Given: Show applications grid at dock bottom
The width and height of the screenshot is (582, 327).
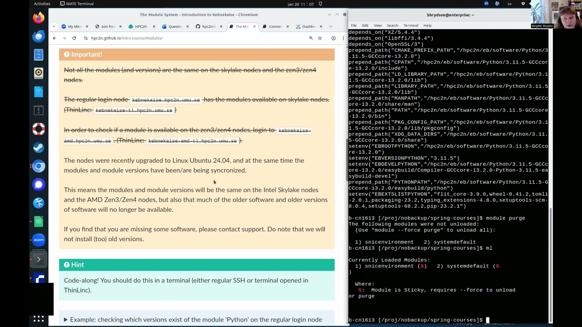Looking at the screenshot, I should 39,319.
